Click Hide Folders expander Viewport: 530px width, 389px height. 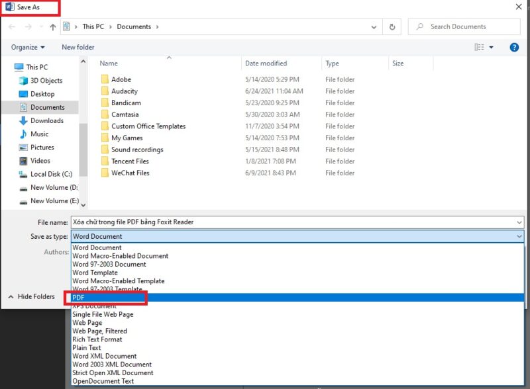[31, 296]
